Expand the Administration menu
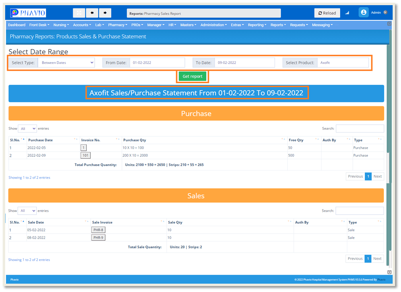 point(213,25)
